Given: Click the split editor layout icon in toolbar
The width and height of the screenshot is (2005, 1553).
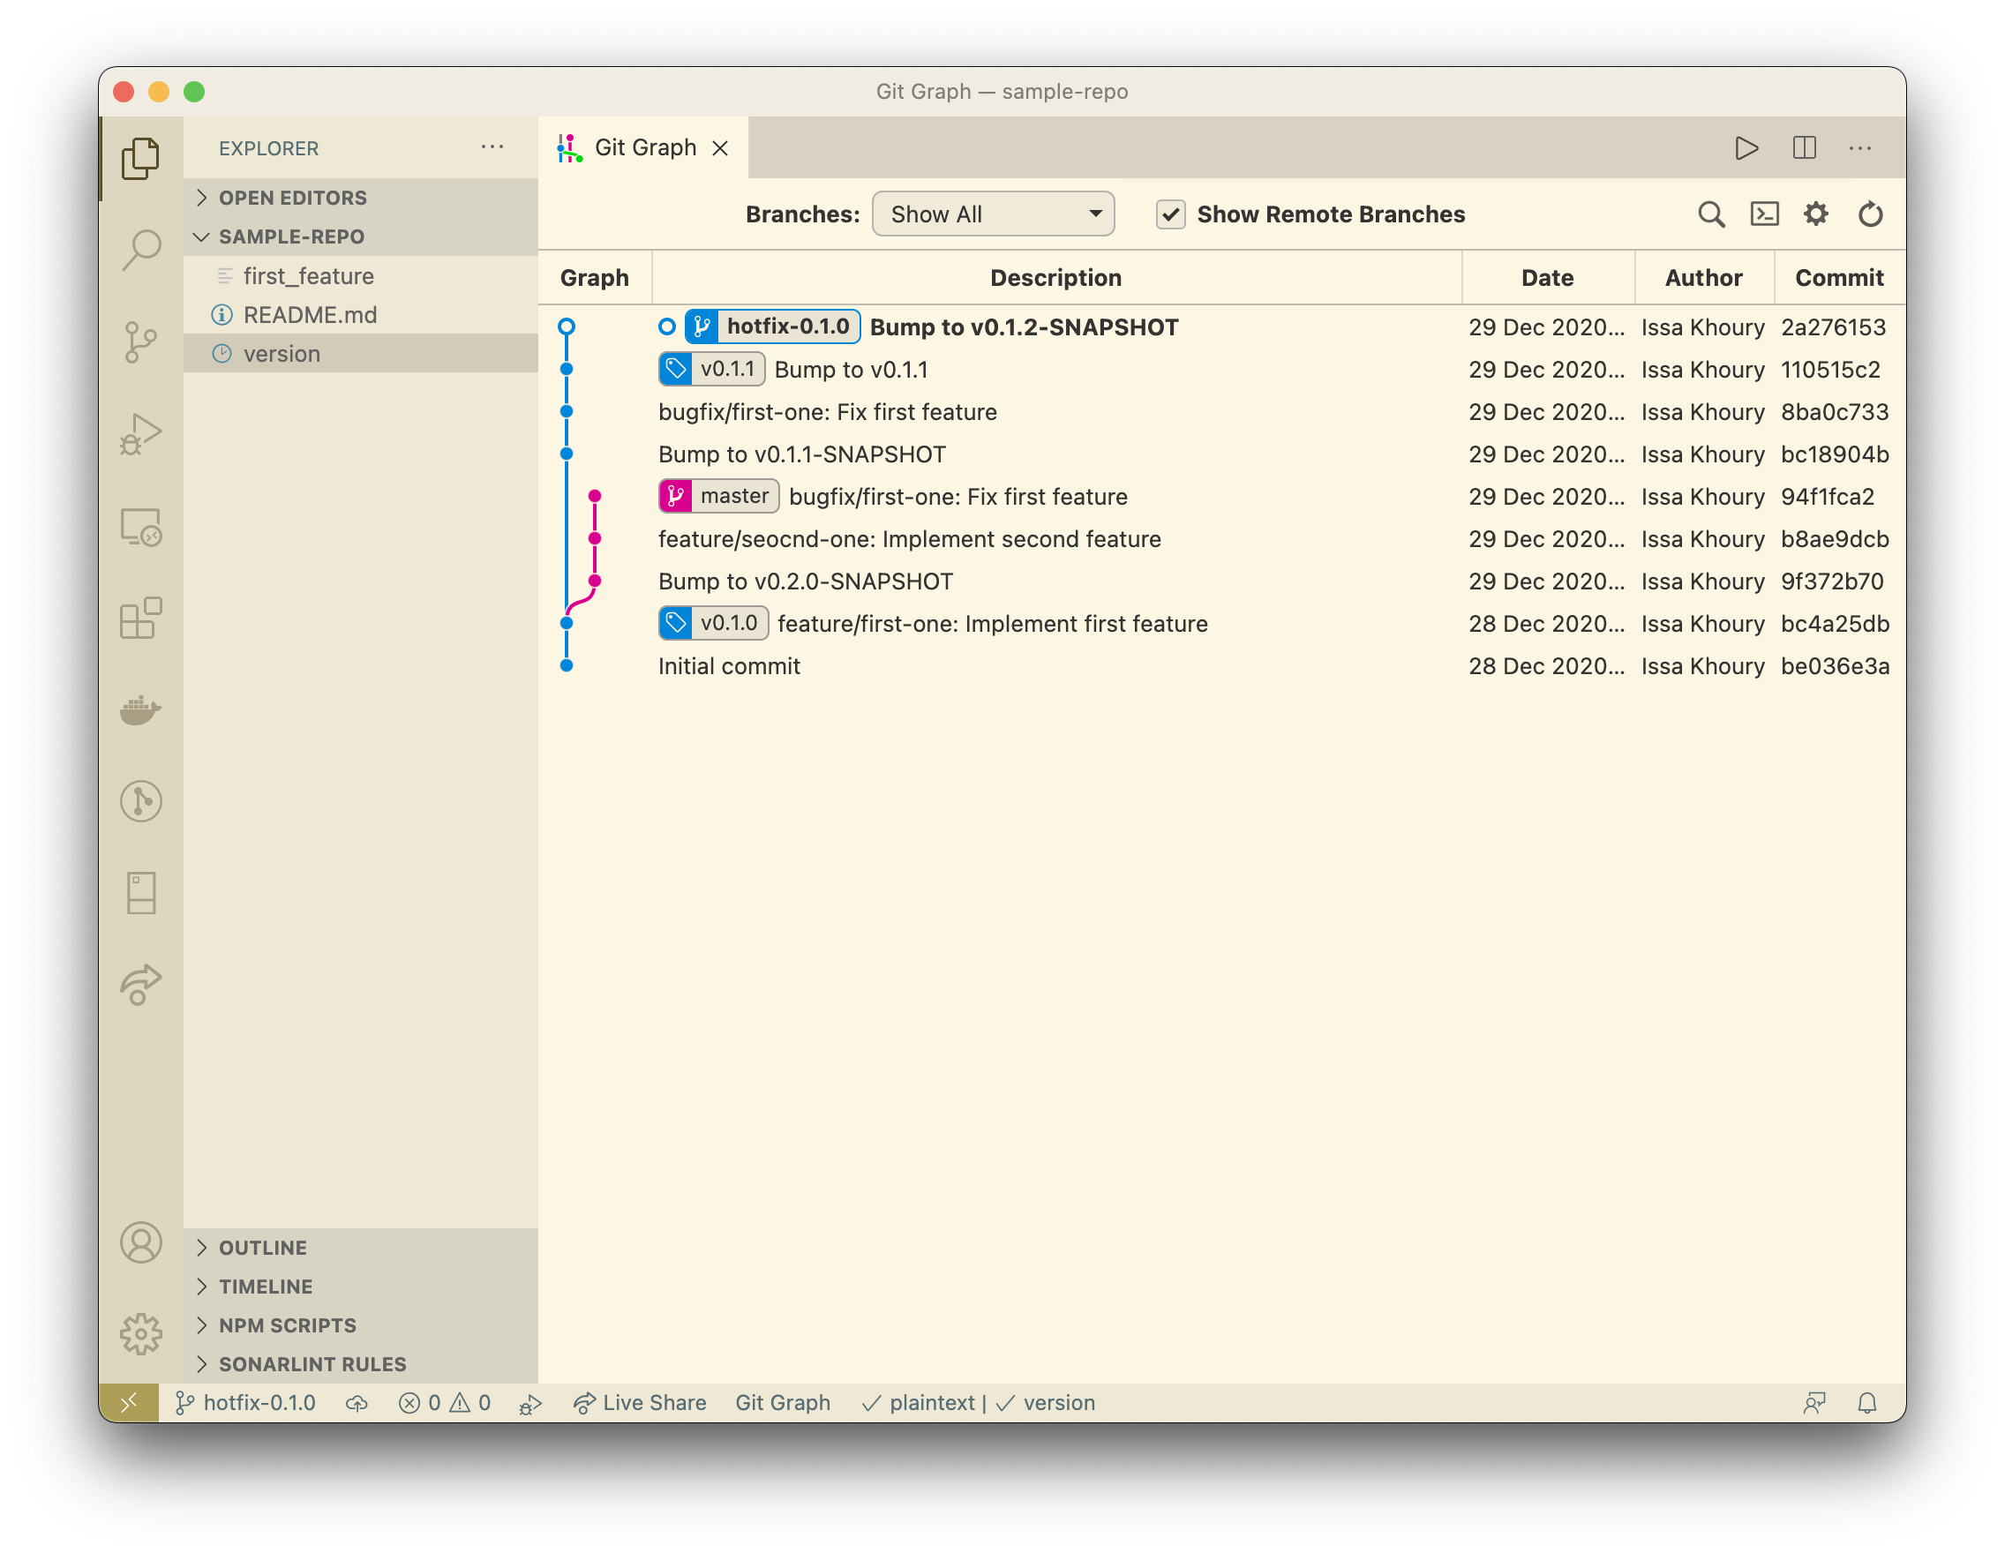Looking at the screenshot, I should pos(1805,146).
